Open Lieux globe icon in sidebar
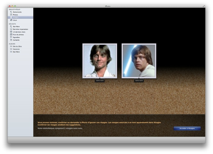 (x=11, y=20)
